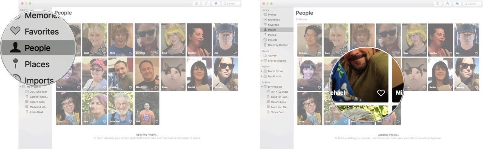
Task: Click the info button in the right window toolbar
Action: tap(438, 4)
